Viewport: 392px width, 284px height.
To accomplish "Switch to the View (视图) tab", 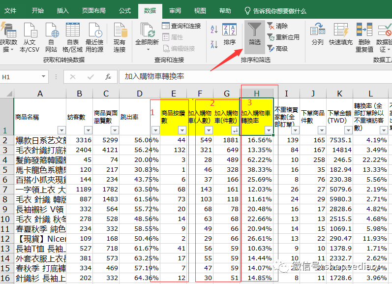I will 200,11.
